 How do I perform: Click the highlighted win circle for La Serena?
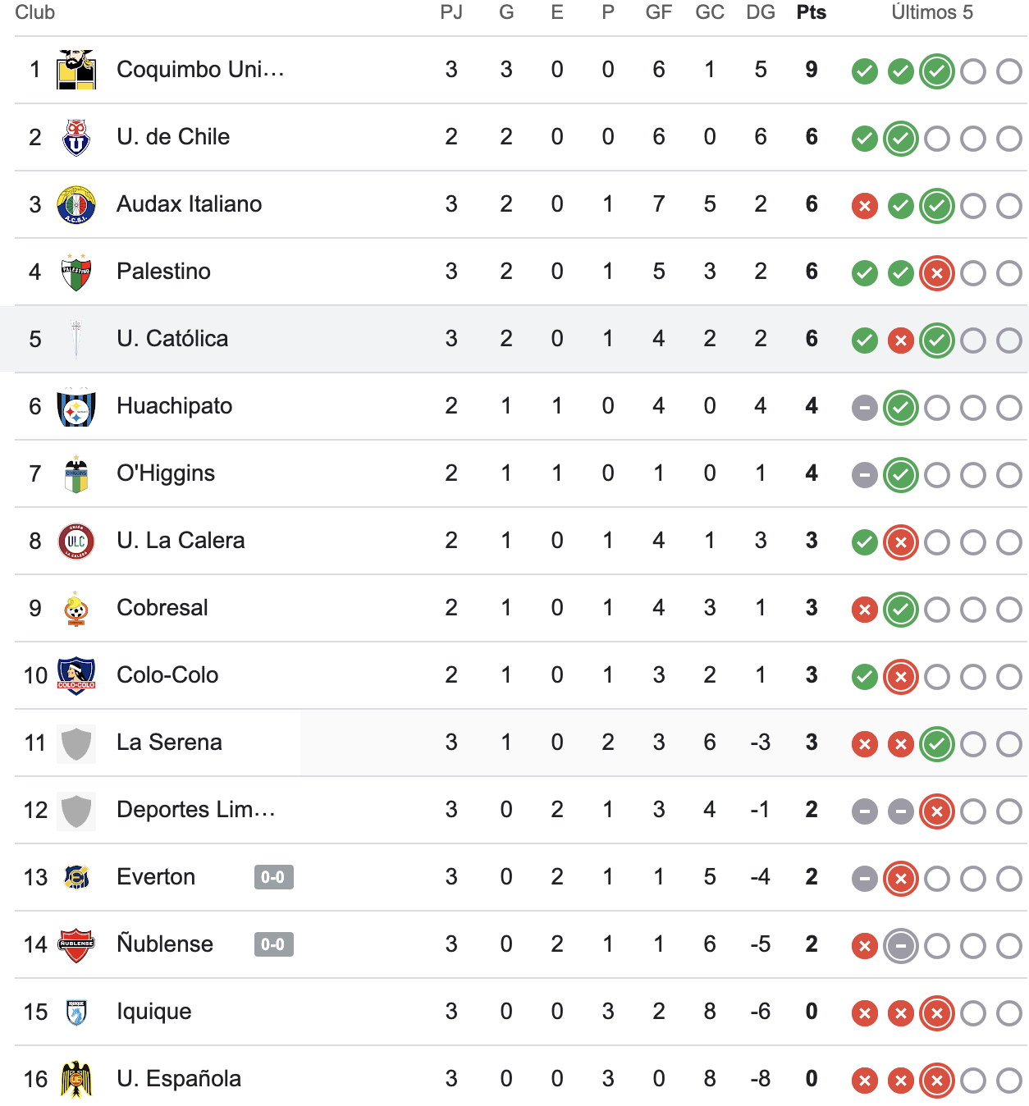[936, 744]
